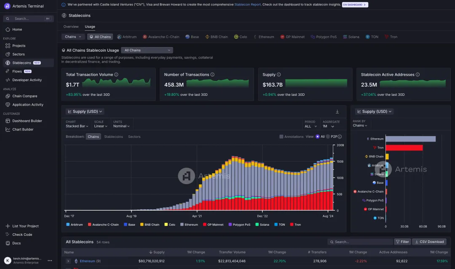The image size is (455, 269).
Task: Filter by Tron chain chip
Action: (x=391, y=37)
